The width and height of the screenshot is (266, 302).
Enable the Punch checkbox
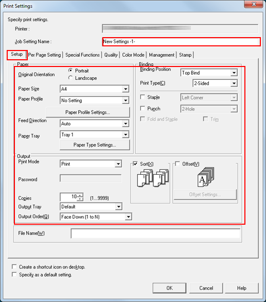[143, 108]
